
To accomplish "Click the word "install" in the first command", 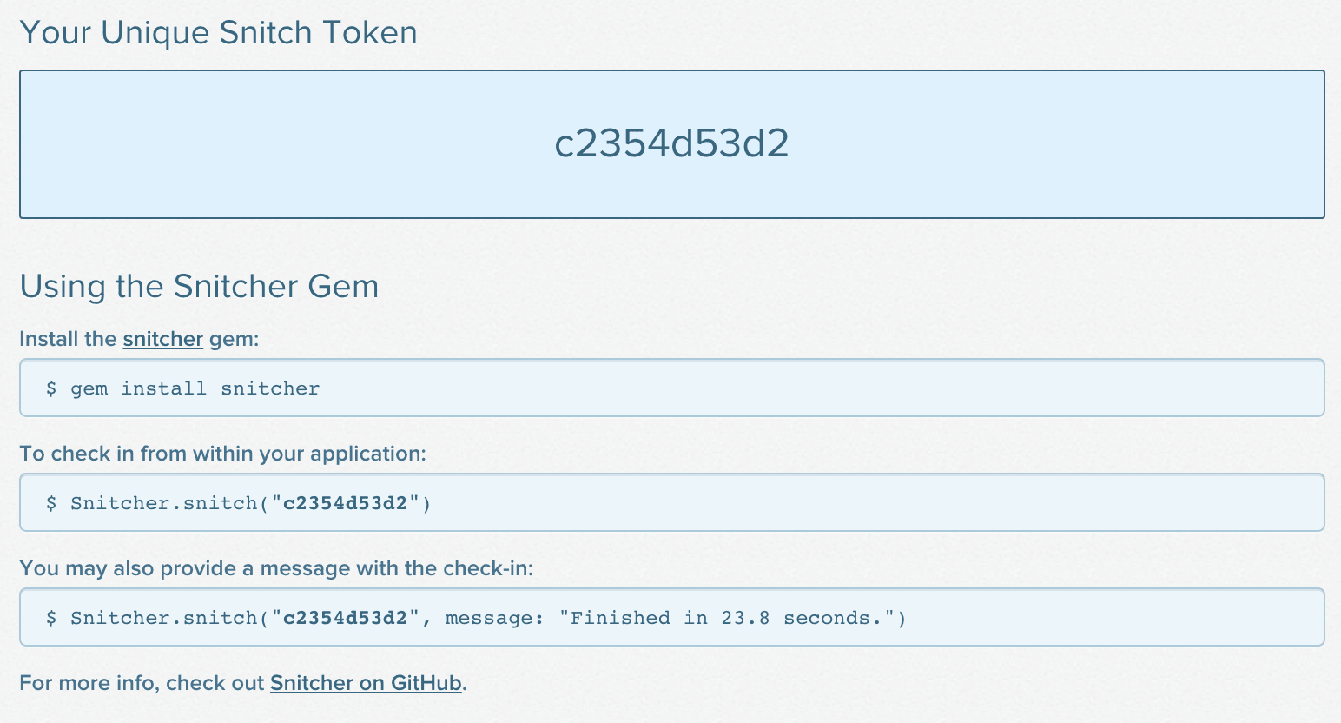I will 164,388.
